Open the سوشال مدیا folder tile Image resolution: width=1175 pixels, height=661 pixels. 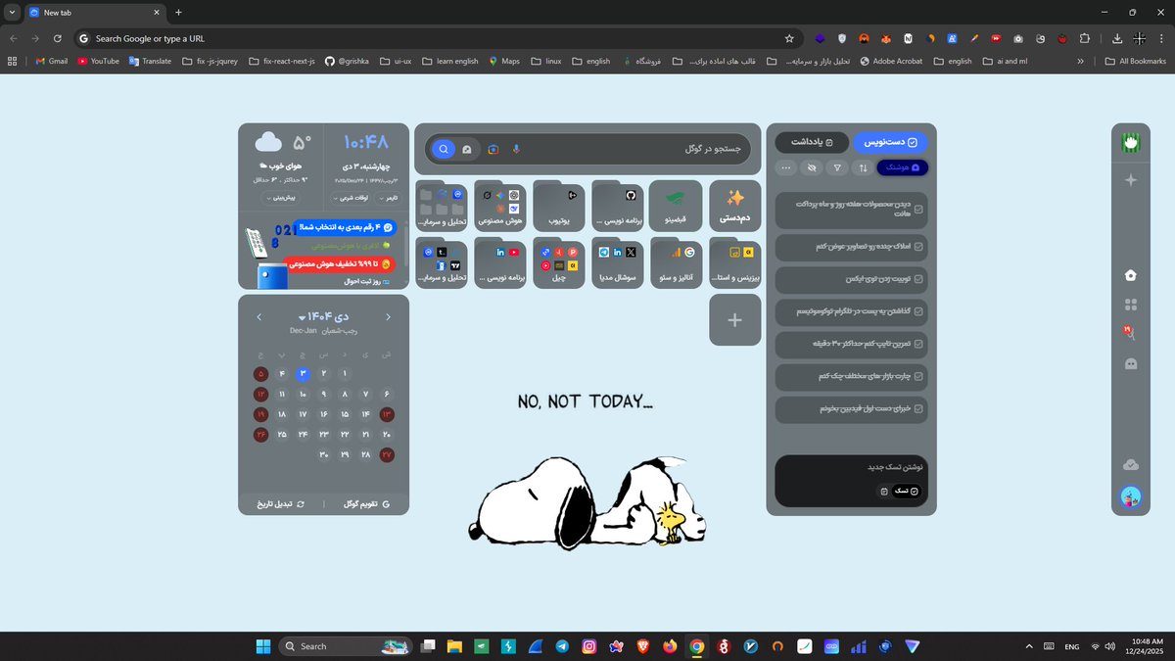point(617,263)
